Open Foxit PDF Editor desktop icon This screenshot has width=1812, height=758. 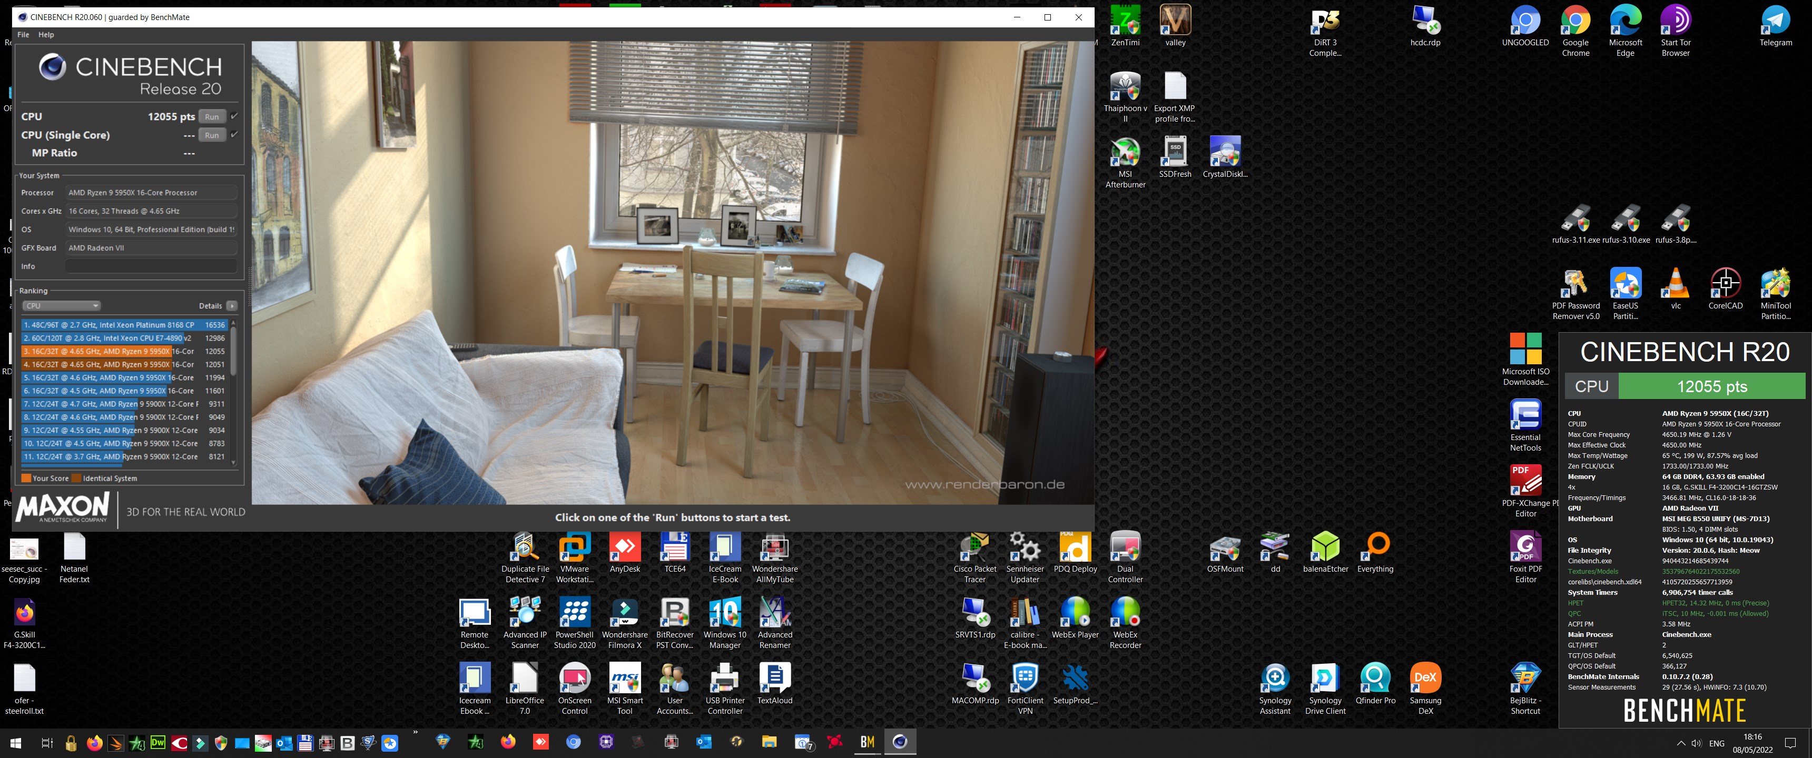(1525, 557)
